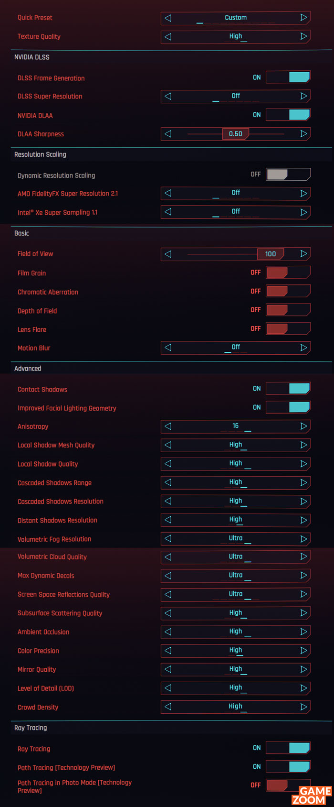Click right arrow of Screen Space Reflections Quality
The image size is (334, 807).
click(x=303, y=594)
